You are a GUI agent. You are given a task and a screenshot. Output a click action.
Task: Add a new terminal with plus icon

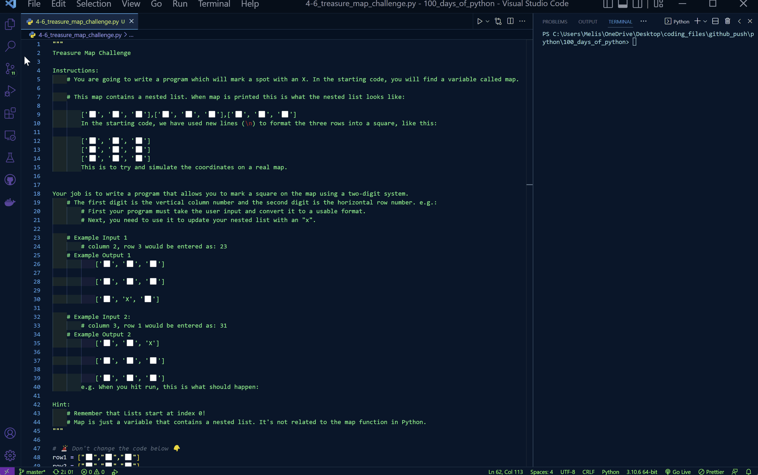697,21
